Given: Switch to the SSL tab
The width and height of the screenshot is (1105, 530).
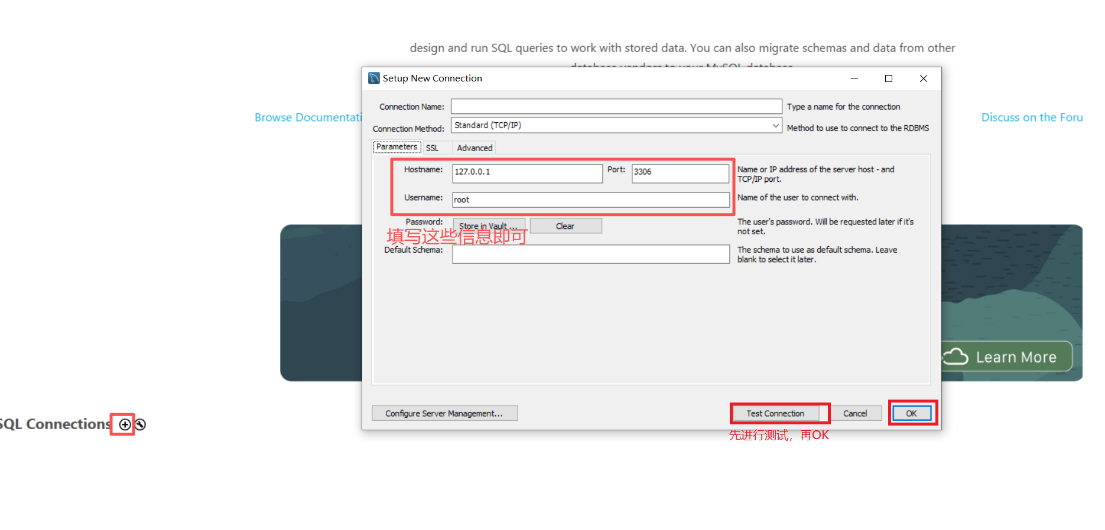Looking at the screenshot, I should 433,148.
